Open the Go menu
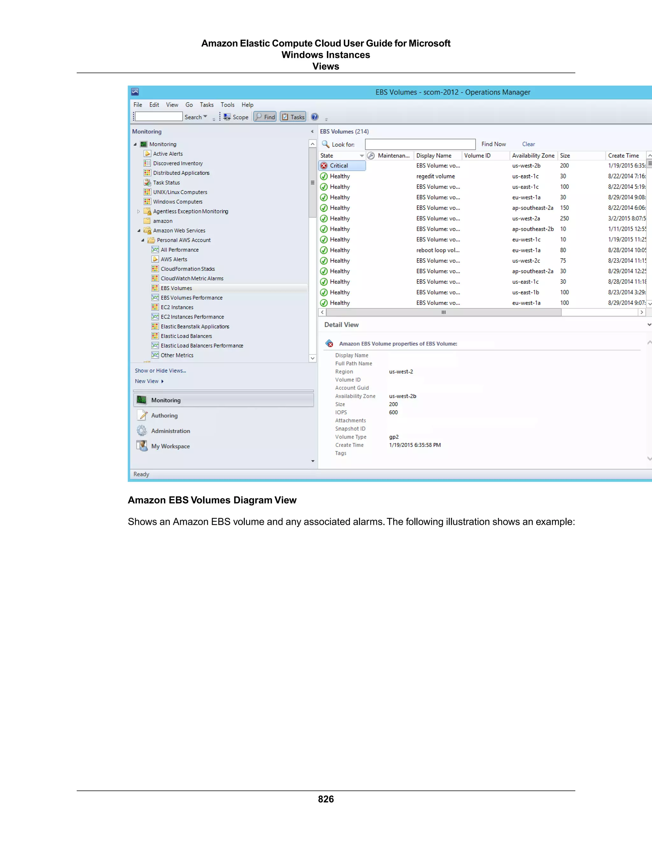This screenshot has width=652, height=844. click(189, 105)
